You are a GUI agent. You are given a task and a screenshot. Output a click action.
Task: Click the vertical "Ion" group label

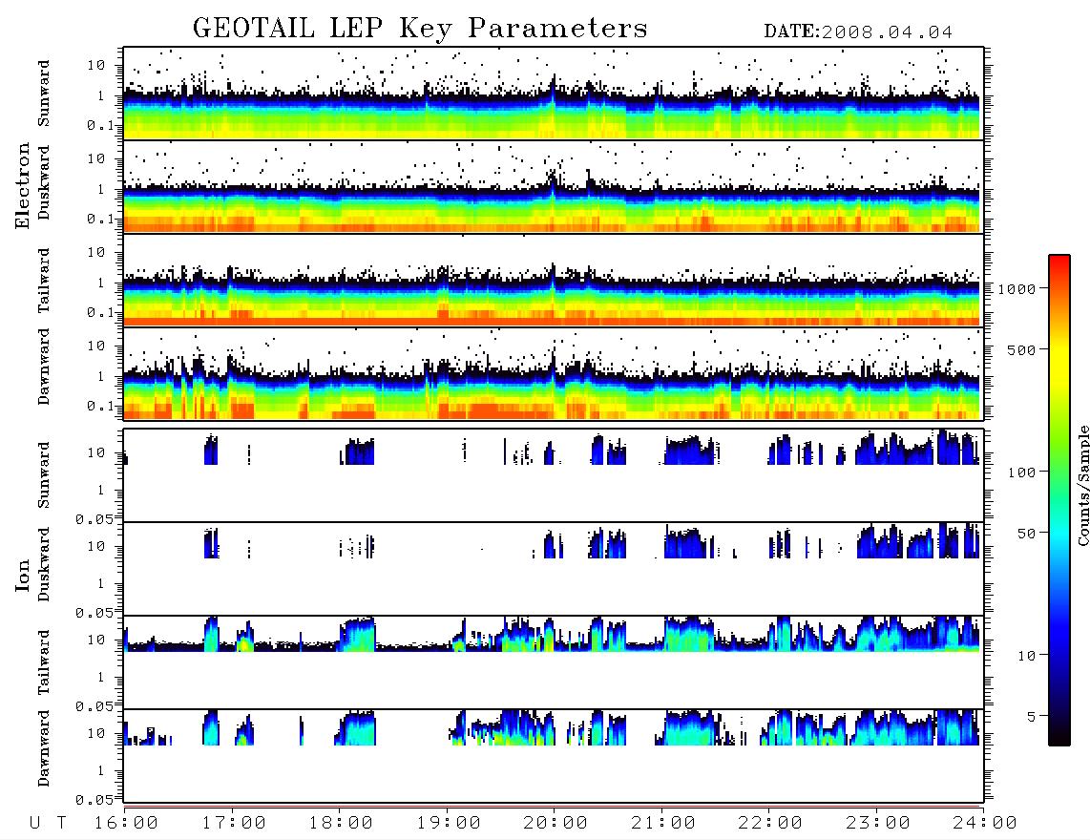(x=23, y=576)
